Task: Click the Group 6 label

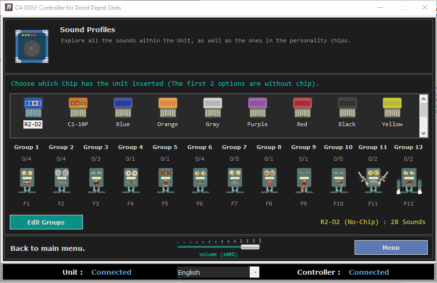Action: click(199, 147)
